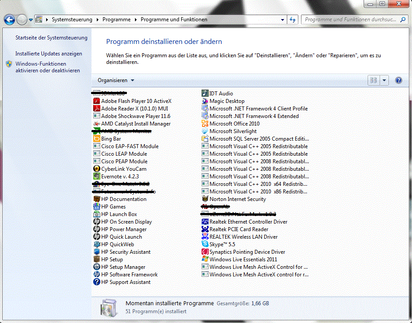Viewport: 412px width, 323px height.
Task: Open the address bar history dropdown
Action: pos(282,20)
